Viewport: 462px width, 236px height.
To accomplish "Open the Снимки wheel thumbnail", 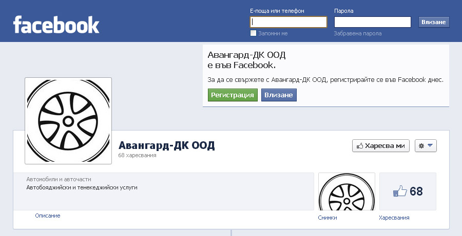I will pyautogui.click(x=347, y=191).
